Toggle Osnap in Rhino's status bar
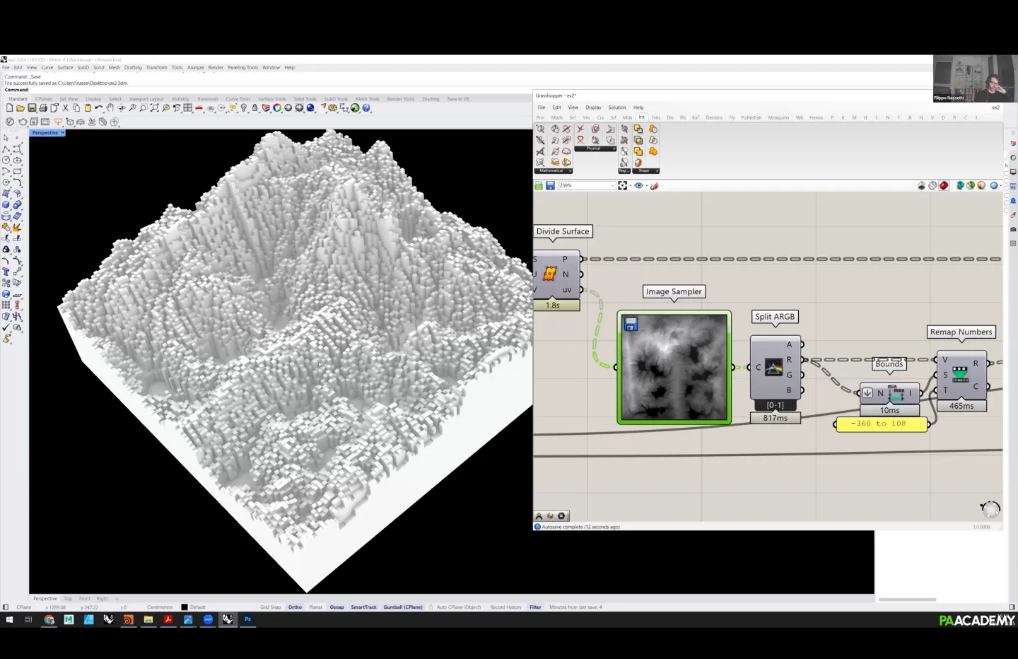The image size is (1018, 659). click(x=337, y=607)
